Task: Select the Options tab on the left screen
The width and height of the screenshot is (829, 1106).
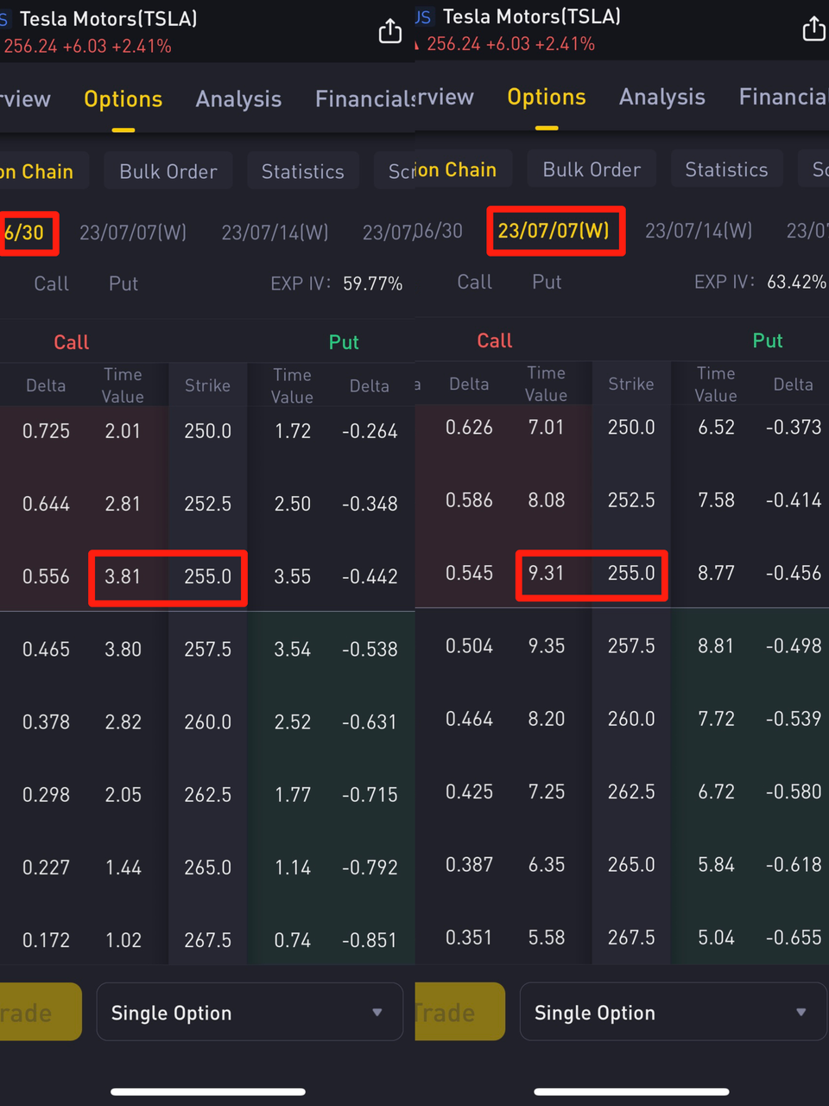Action: pyautogui.click(x=123, y=99)
